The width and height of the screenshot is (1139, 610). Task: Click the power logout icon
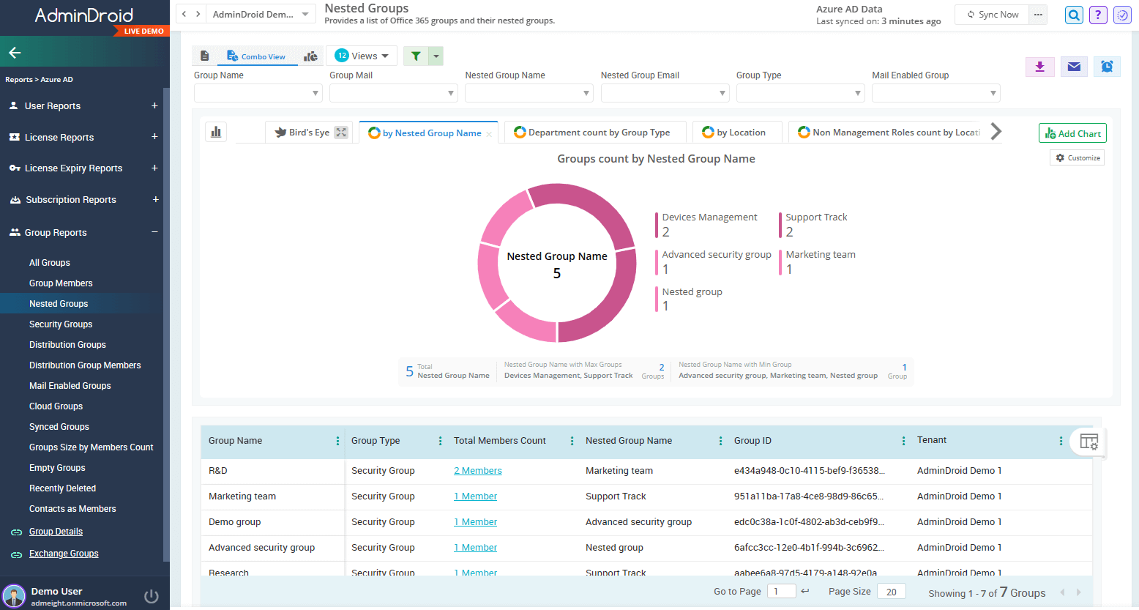pos(152,596)
